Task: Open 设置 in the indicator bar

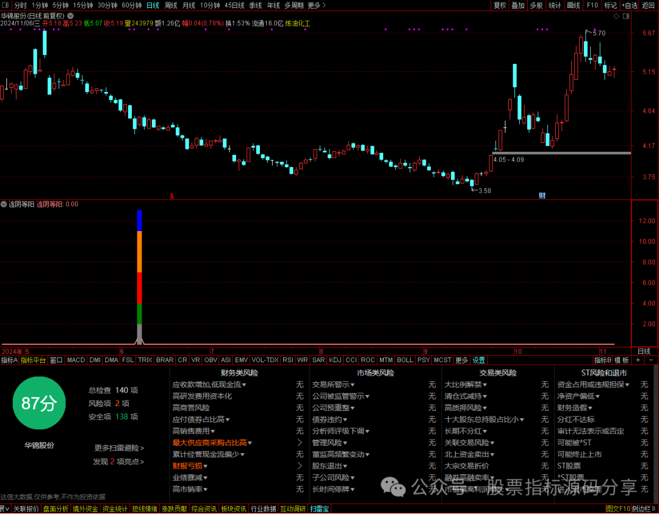Action: click(x=479, y=360)
